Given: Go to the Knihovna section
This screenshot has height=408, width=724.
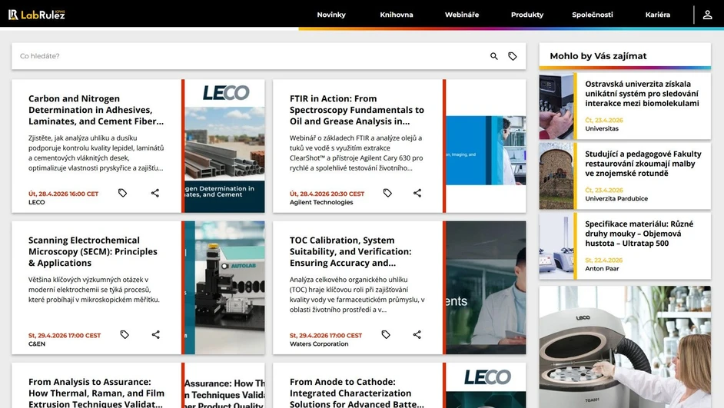Looking at the screenshot, I should [396, 15].
